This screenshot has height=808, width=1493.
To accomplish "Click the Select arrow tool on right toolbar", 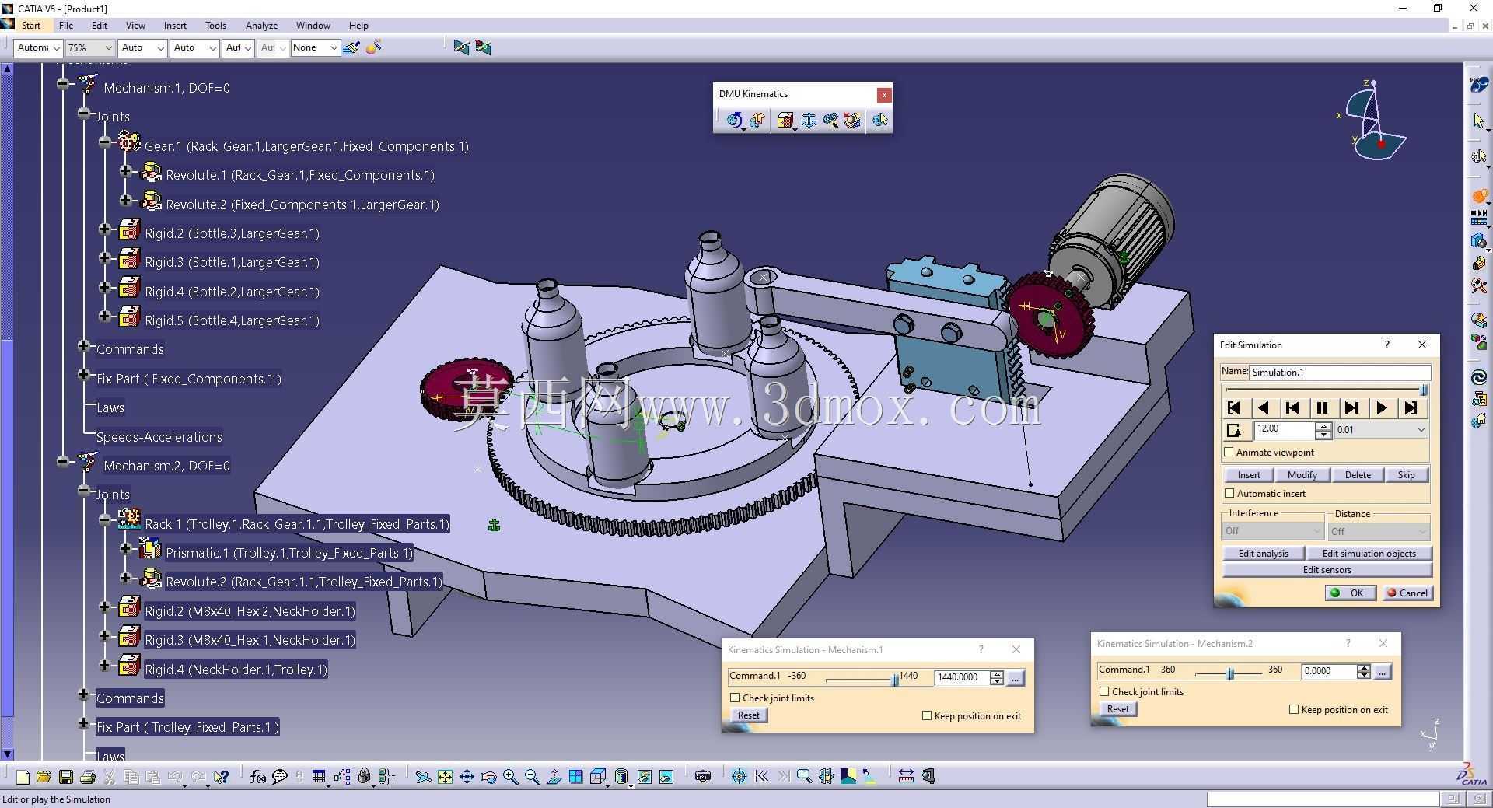I will pyautogui.click(x=1478, y=121).
